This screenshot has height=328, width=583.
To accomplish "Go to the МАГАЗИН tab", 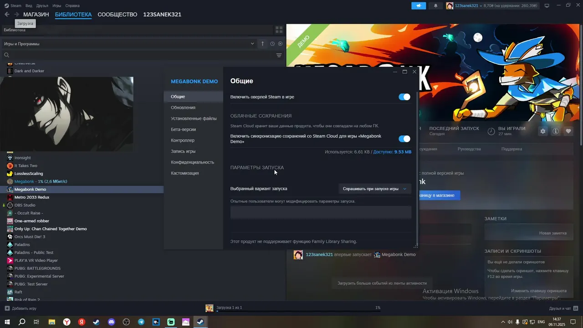I will (36, 15).
